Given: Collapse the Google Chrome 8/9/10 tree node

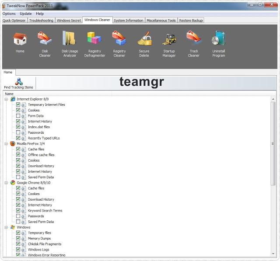Looking at the screenshot, I should pos(6,183).
